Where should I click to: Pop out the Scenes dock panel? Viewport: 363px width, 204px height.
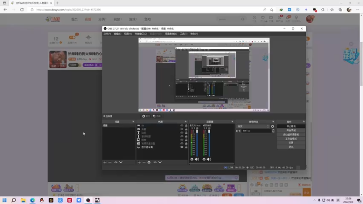click(x=133, y=121)
